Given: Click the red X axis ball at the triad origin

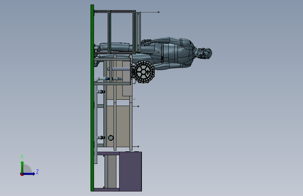Looking at the screenshot, I should [x=22, y=174].
